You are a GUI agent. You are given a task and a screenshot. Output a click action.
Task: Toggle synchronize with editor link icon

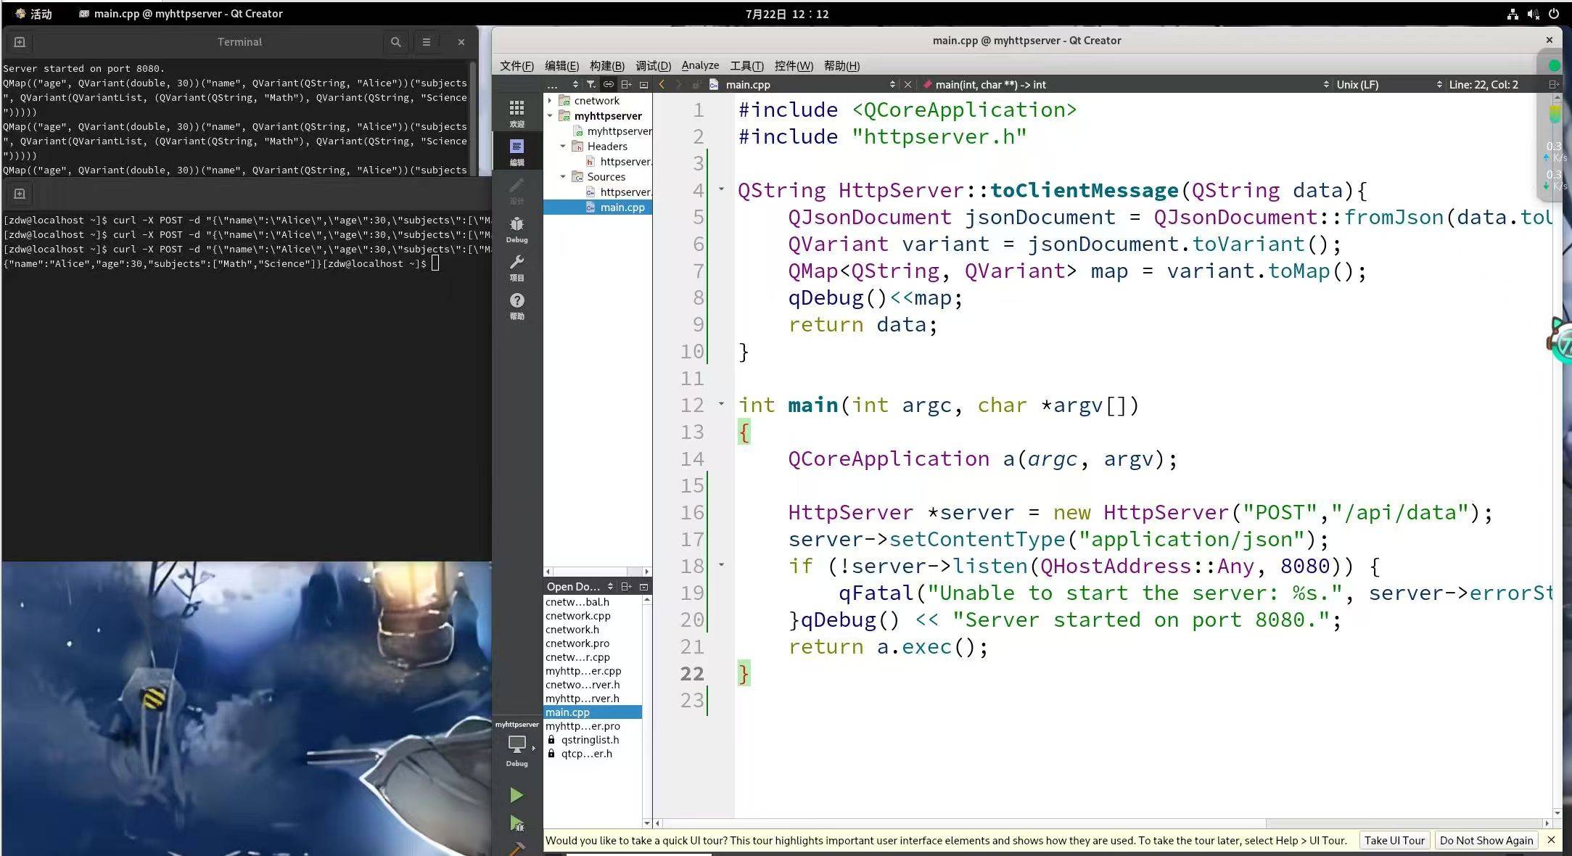click(x=608, y=85)
